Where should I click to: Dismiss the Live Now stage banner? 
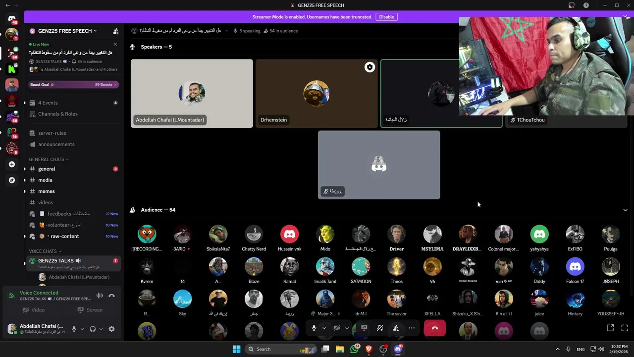pos(115,44)
